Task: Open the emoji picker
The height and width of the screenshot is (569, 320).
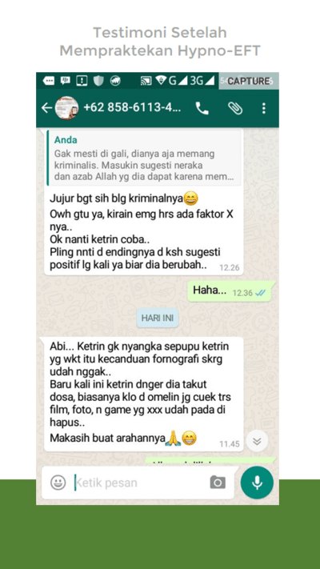Action: (58, 483)
